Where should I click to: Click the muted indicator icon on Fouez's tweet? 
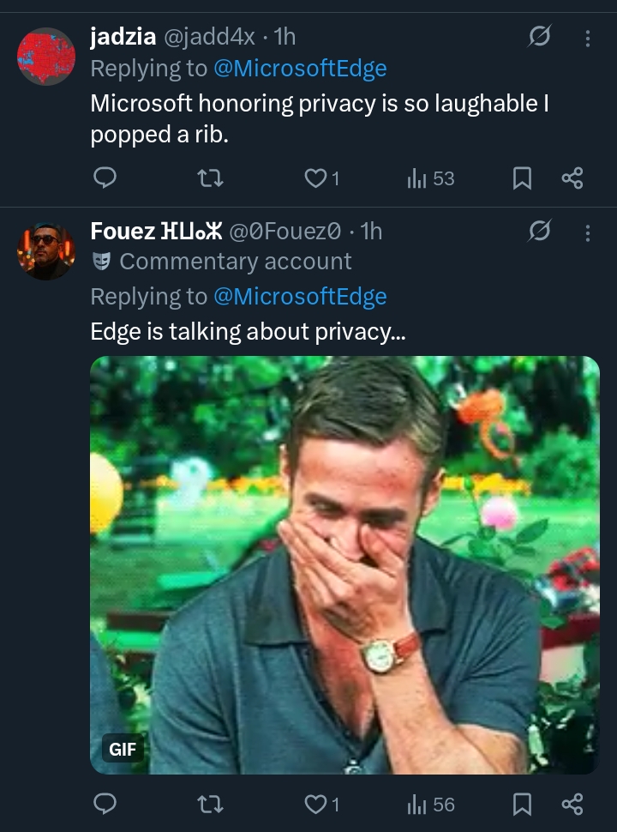(x=539, y=232)
